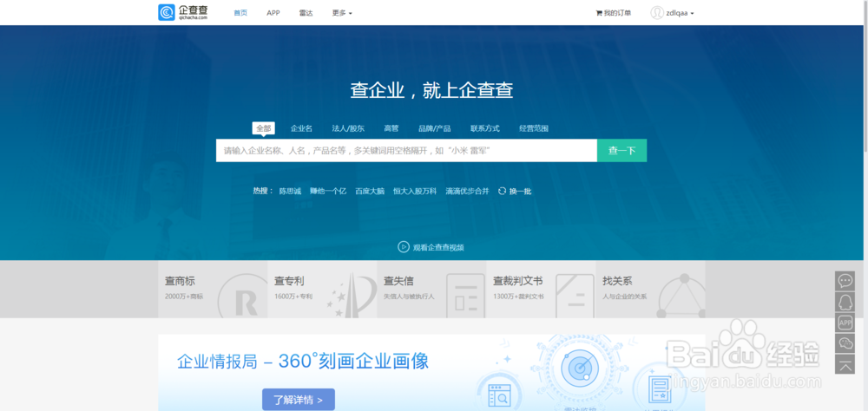Viewport: 868px width, 411px height.
Task: Open the 查商标 trademark card
Action: (x=213, y=290)
